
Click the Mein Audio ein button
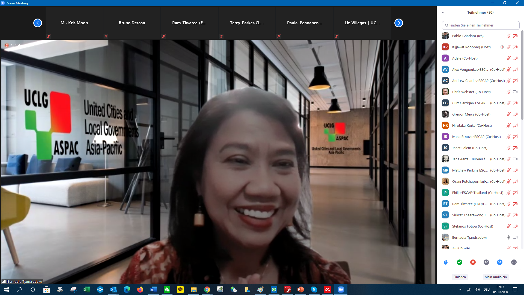[496, 277]
